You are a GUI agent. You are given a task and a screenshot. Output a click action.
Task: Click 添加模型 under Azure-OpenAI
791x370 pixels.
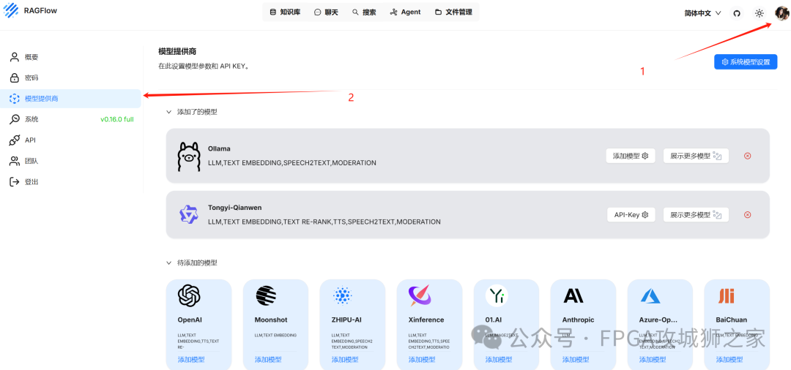click(x=653, y=360)
